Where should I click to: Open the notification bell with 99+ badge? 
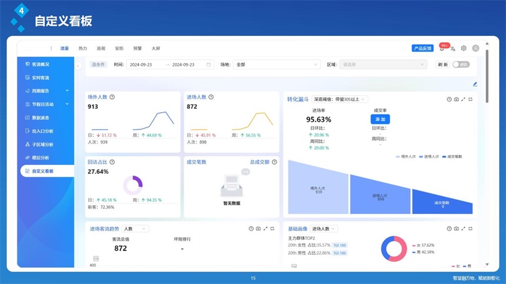[x=442, y=49]
